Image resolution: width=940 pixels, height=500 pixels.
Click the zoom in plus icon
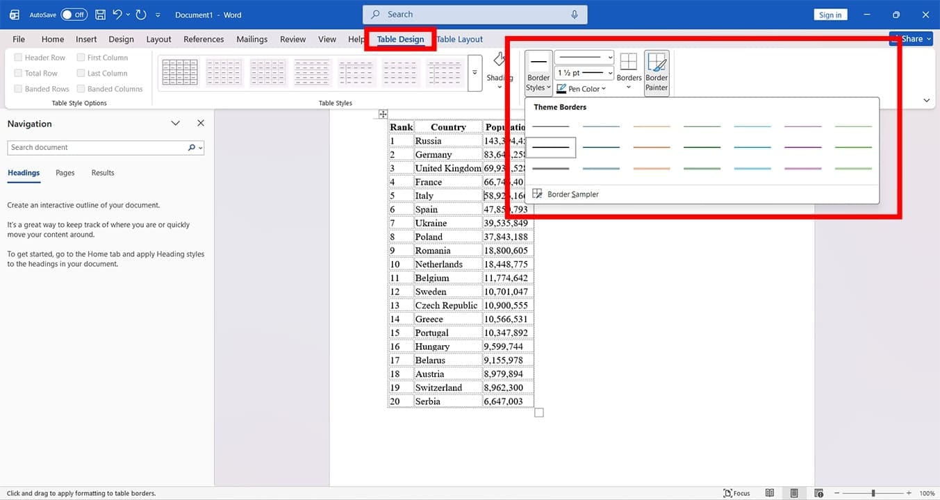point(909,493)
